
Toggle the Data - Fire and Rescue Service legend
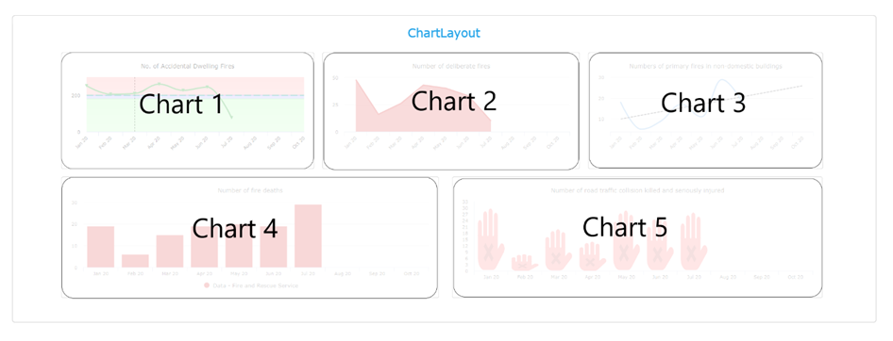tap(250, 285)
